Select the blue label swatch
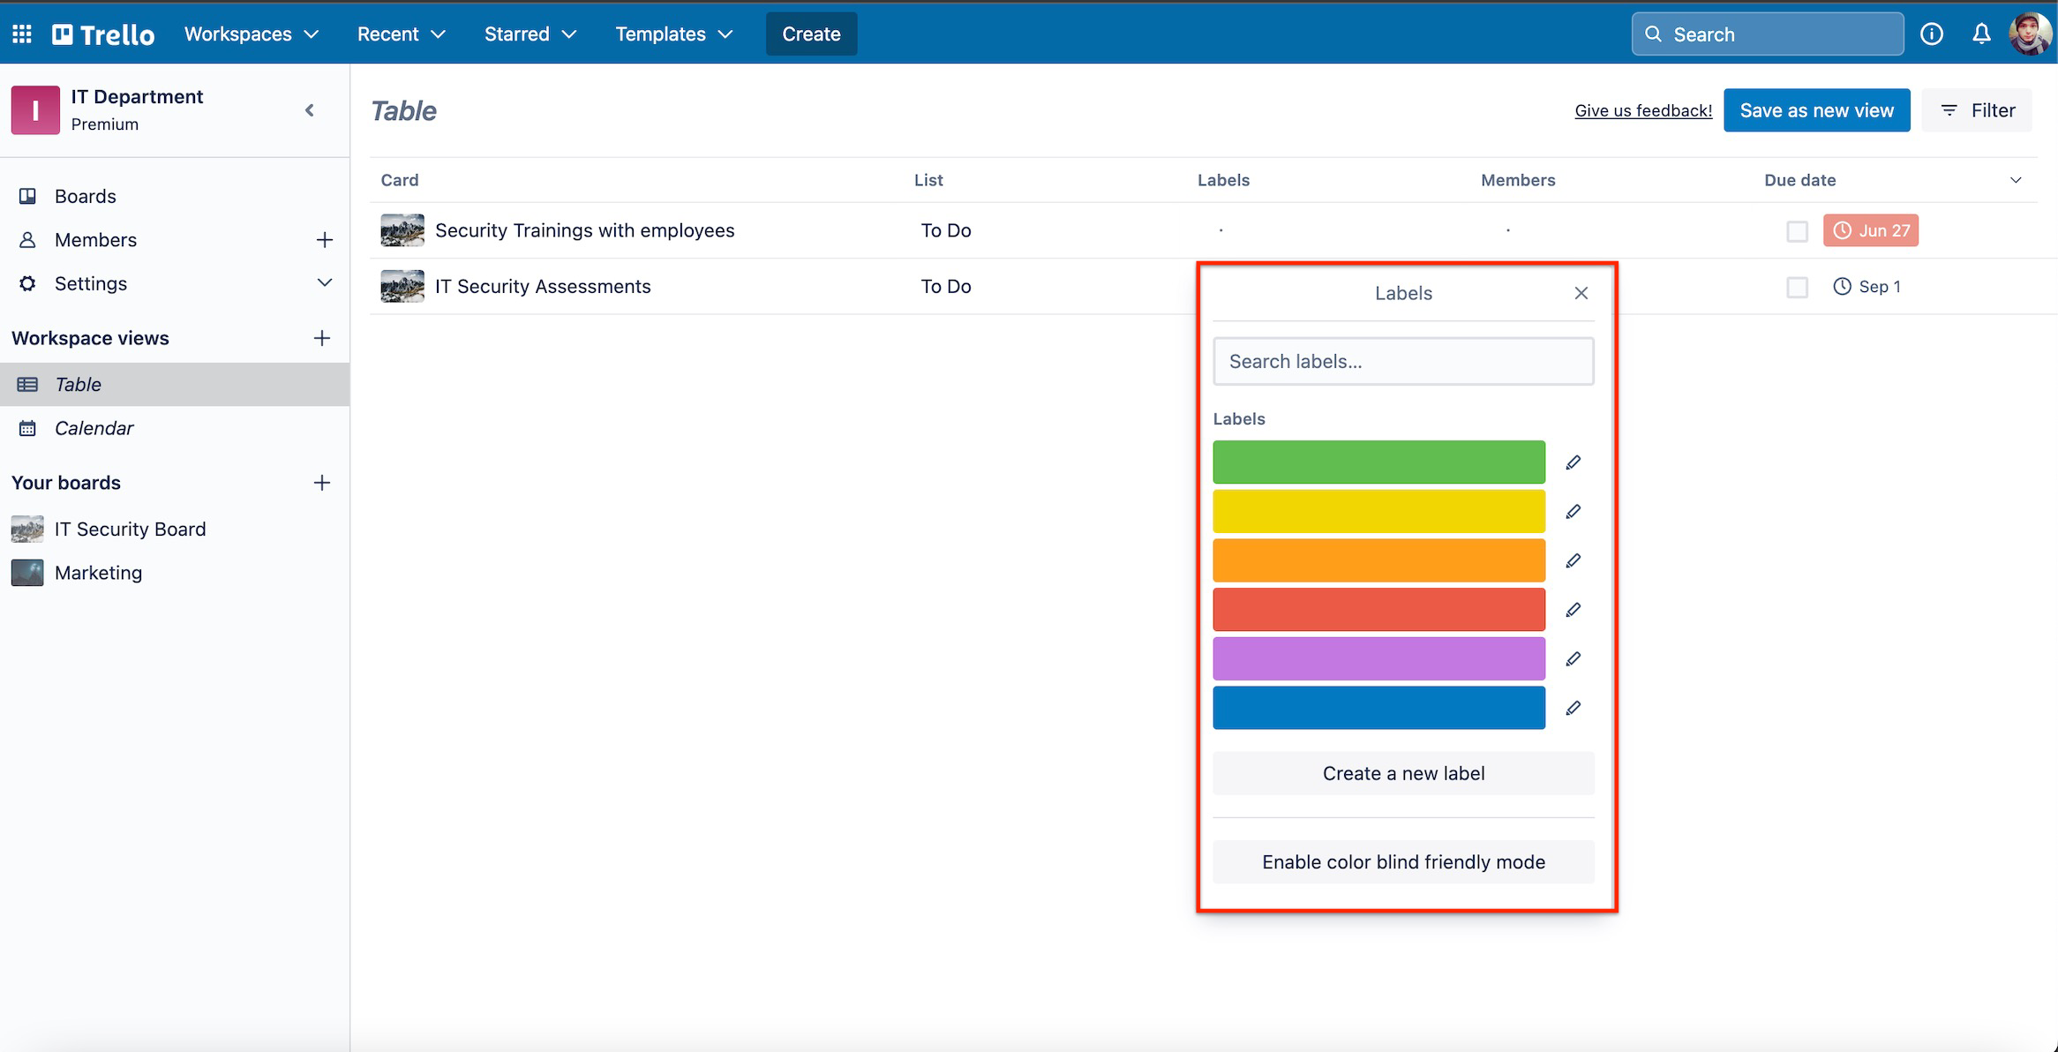2058x1052 pixels. tap(1378, 708)
